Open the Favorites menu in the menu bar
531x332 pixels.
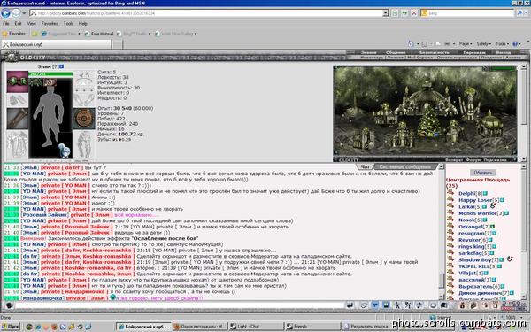coord(50,23)
